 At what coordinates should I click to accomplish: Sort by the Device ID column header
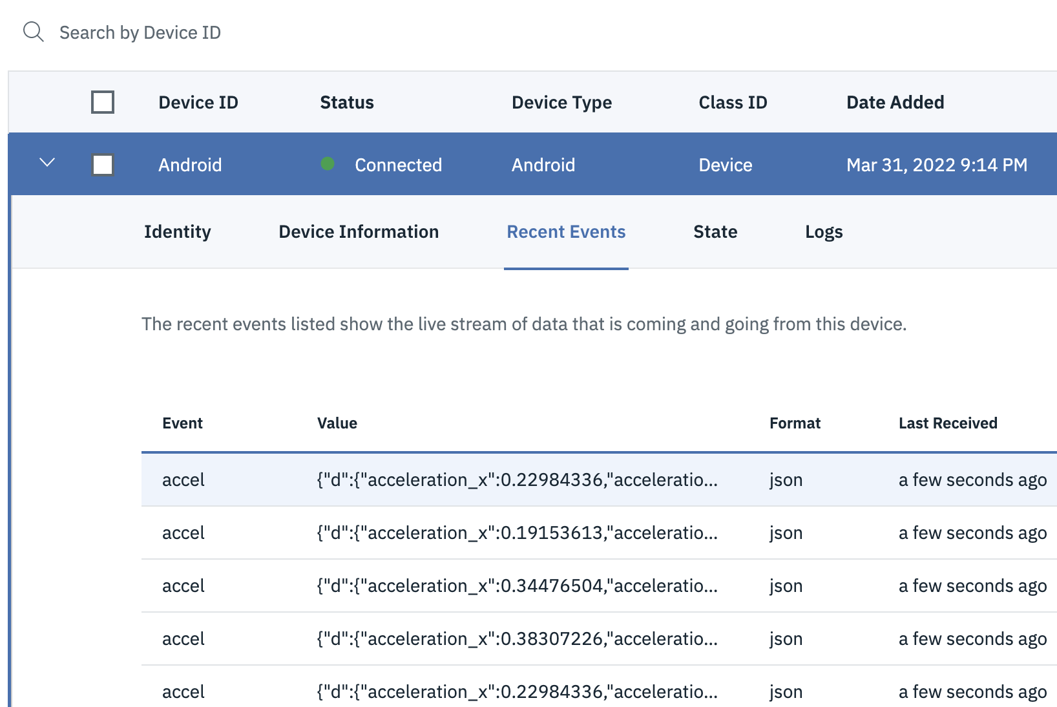(x=198, y=101)
